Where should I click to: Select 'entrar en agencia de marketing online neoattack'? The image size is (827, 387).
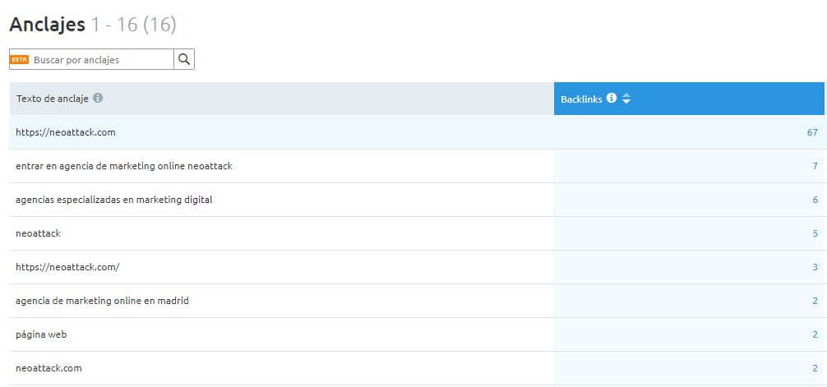click(124, 166)
